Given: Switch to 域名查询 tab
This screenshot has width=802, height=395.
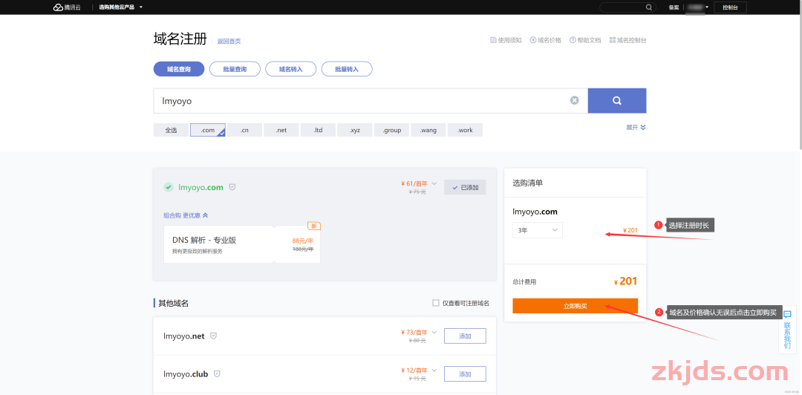Looking at the screenshot, I should pyautogui.click(x=179, y=69).
